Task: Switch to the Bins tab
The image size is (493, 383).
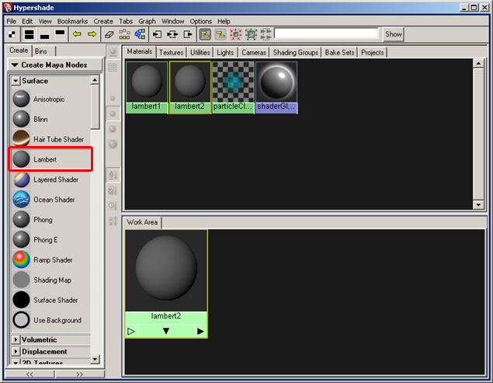Action: (41, 50)
